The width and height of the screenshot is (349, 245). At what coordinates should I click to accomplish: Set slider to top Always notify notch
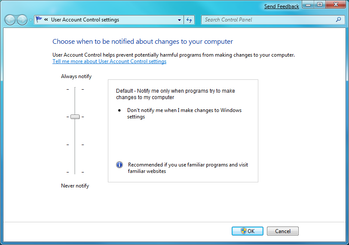tap(75, 89)
